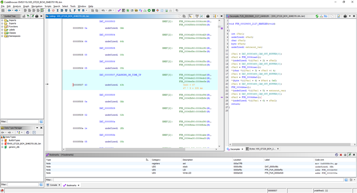Image resolution: width=357 pixels, height=193 pixels.
Task: Select the Decompiler tab
Action: click(x=235, y=149)
